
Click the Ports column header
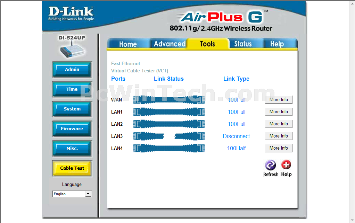[x=118, y=79]
